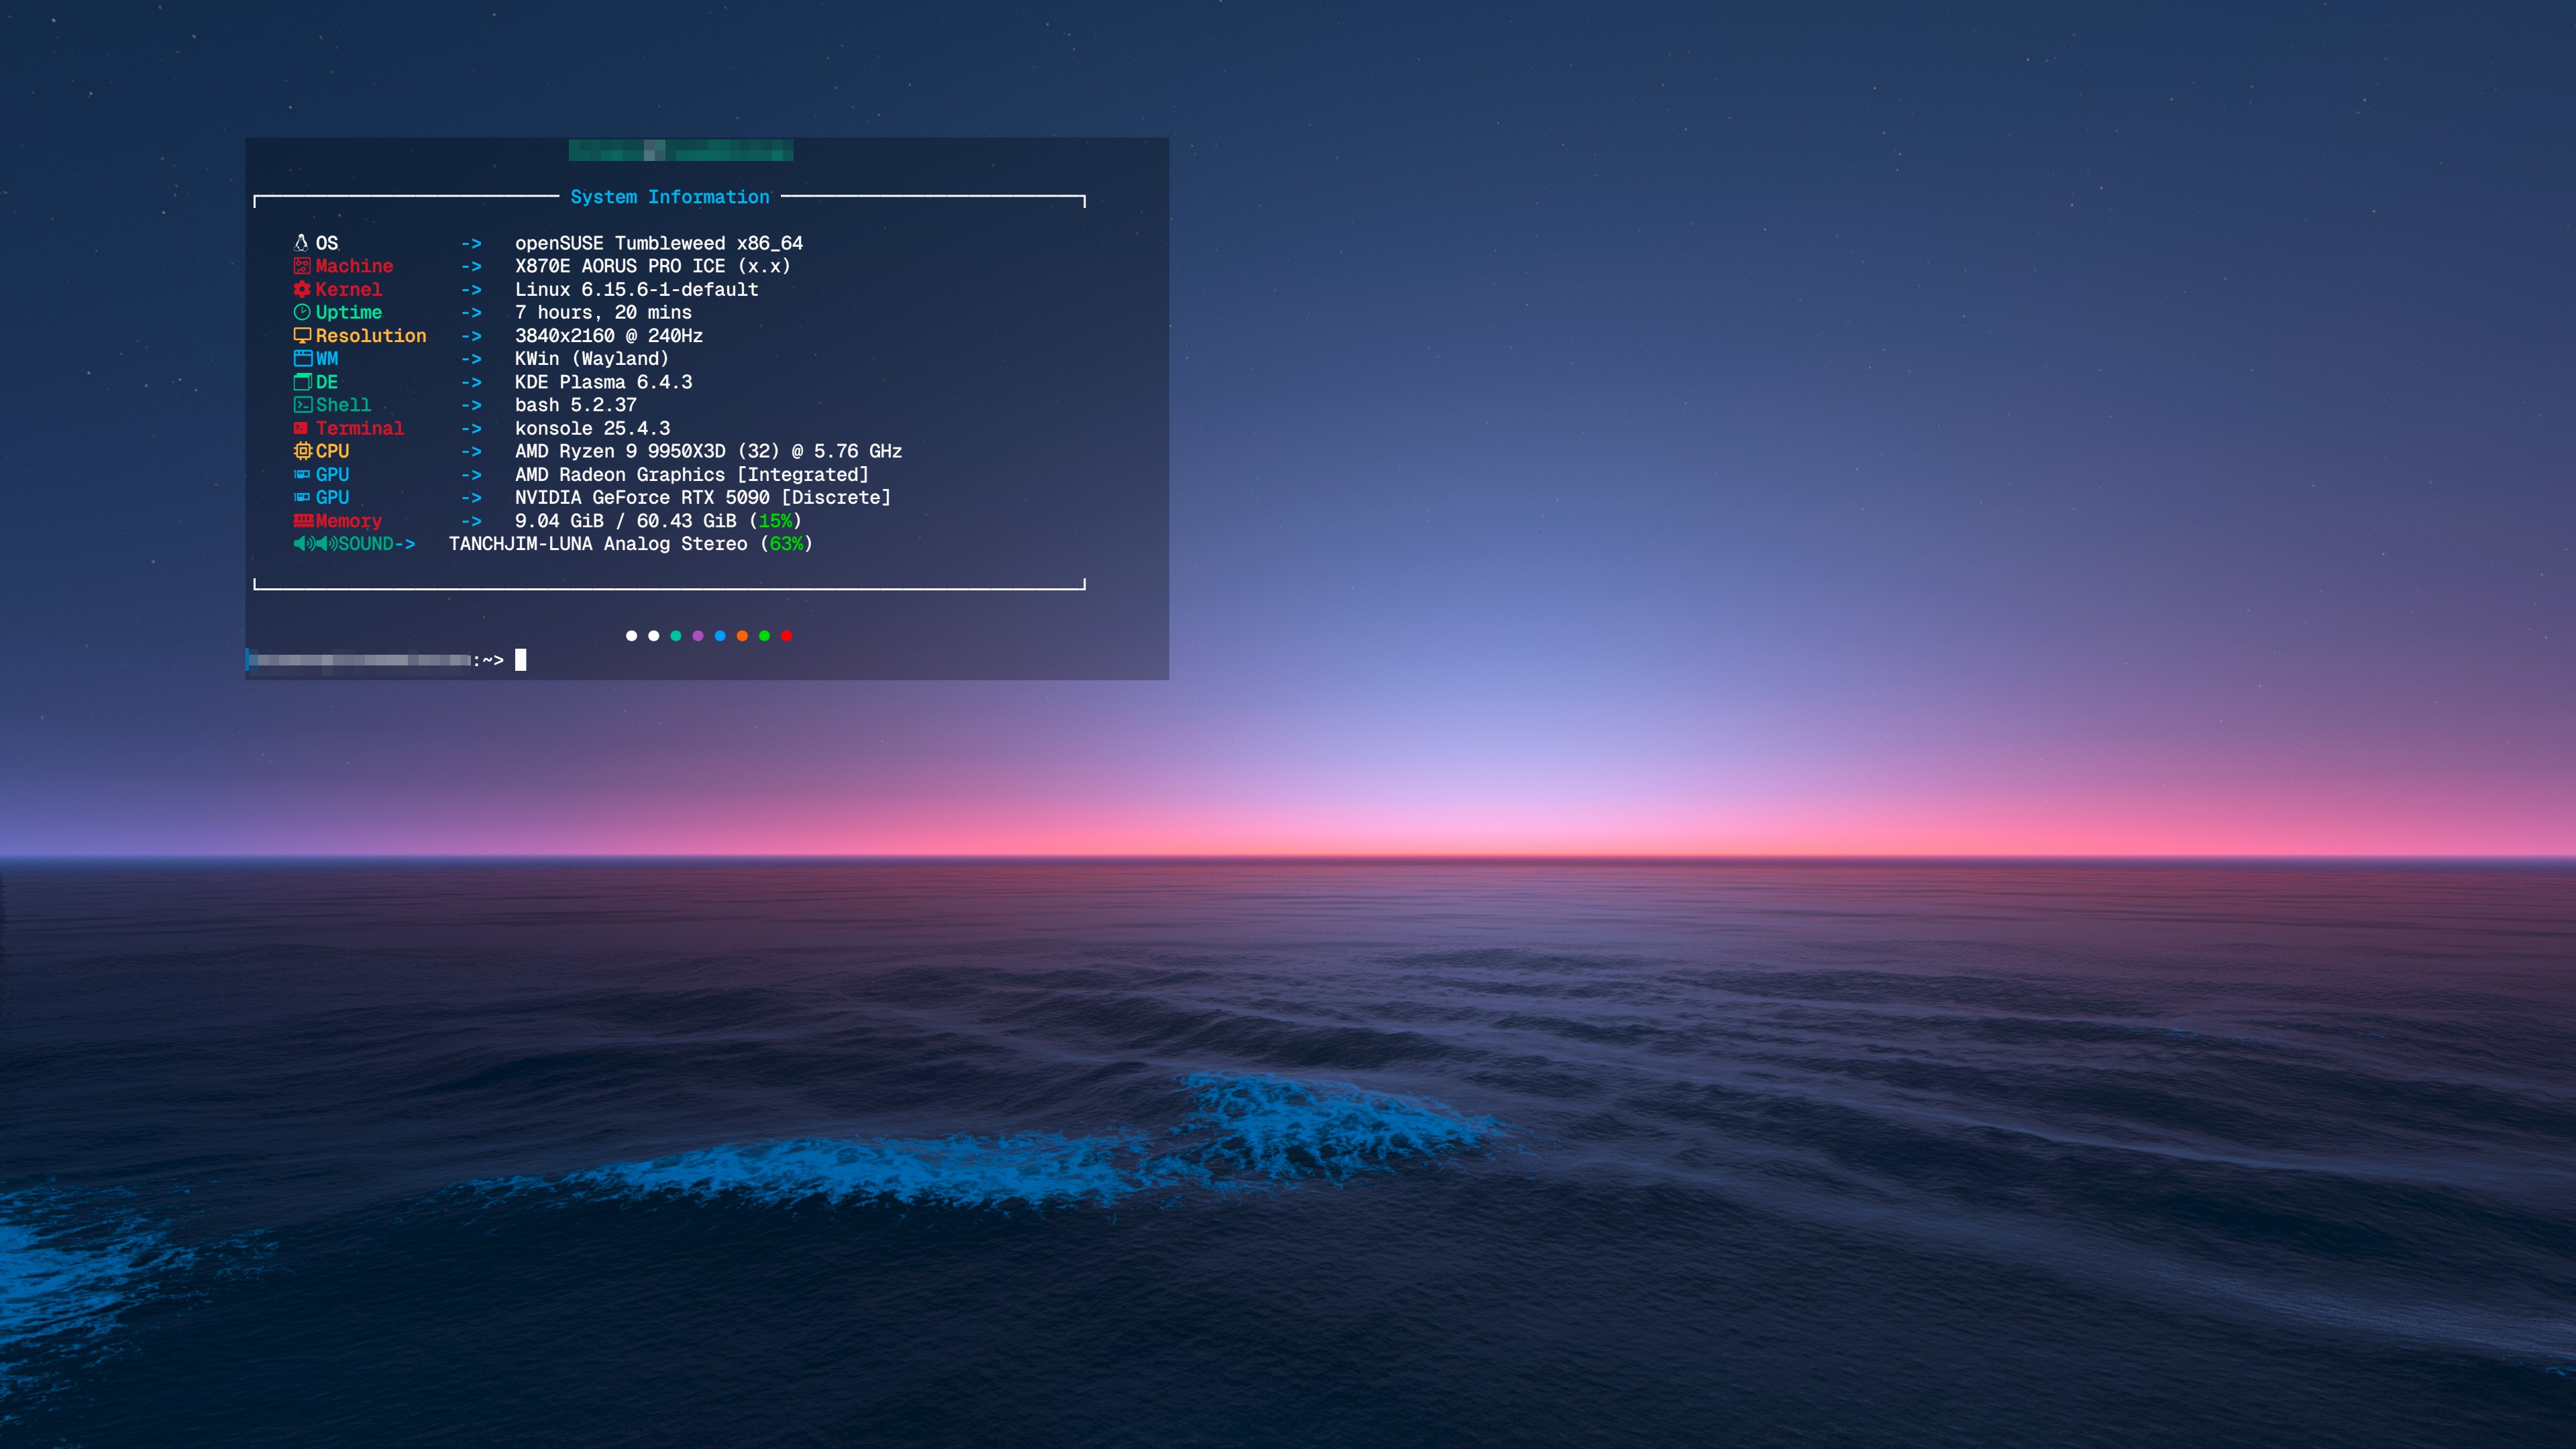Click the red gear icon beside Kernel
The height and width of the screenshot is (1449, 2576).
pos(301,289)
